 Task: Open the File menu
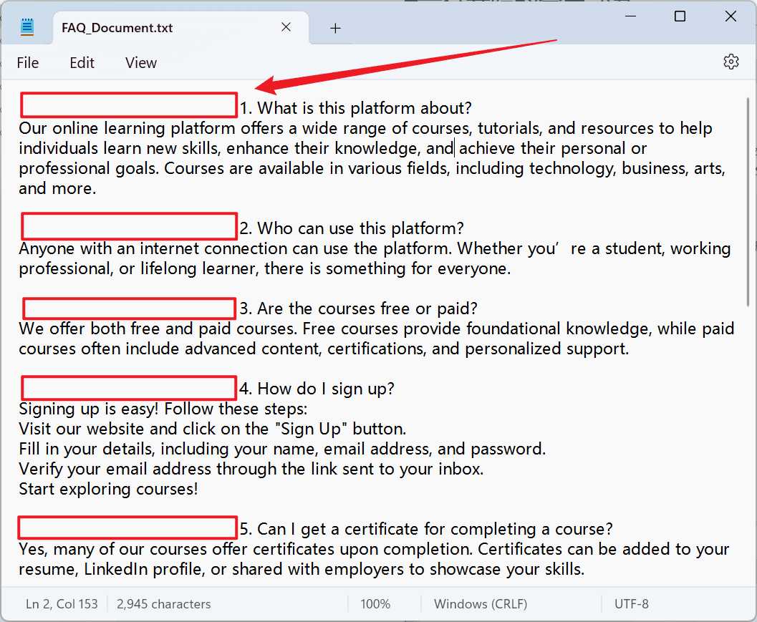(27, 63)
